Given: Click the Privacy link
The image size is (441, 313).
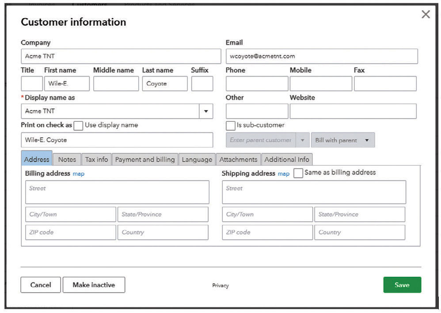Looking at the screenshot, I should [x=220, y=286].
